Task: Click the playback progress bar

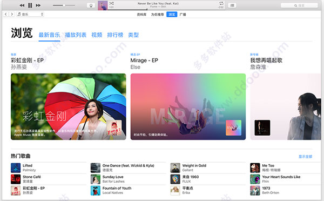Action: tap(166, 10)
